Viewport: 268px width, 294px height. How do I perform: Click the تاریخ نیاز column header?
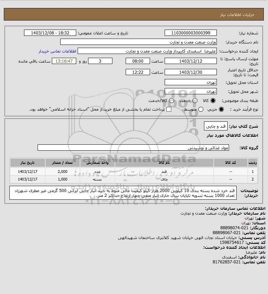pyautogui.click(x=27, y=162)
